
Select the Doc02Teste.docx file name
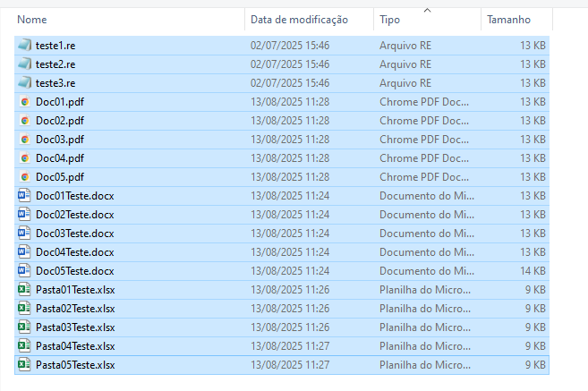click(74, 215)
